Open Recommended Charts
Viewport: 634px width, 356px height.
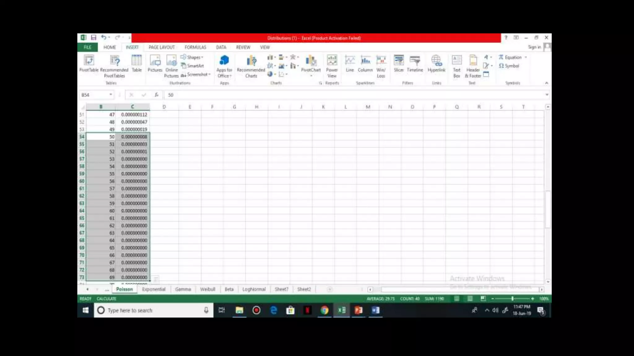[x=251, y=61]
